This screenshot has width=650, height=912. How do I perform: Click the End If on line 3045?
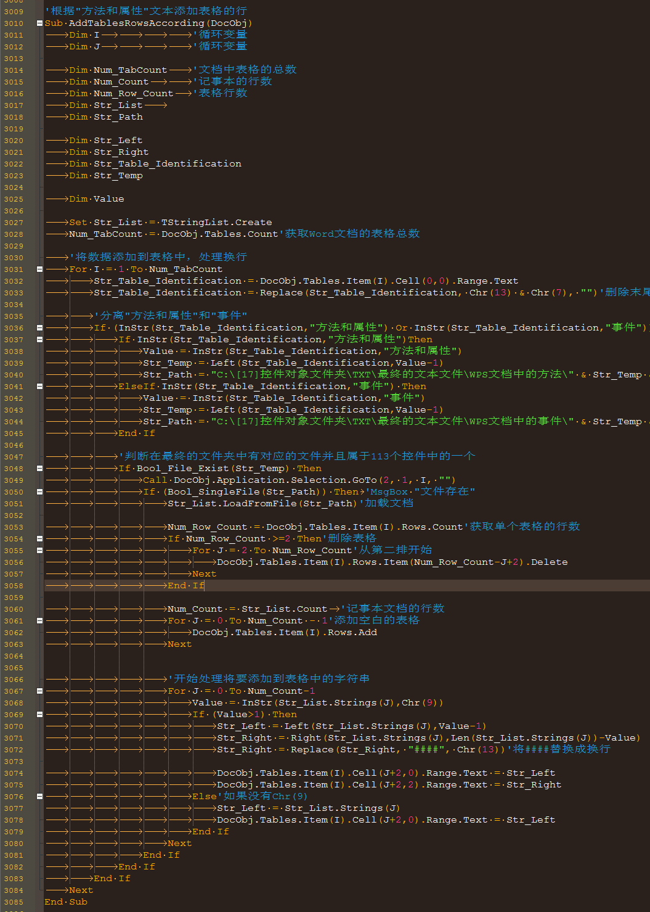137,433
